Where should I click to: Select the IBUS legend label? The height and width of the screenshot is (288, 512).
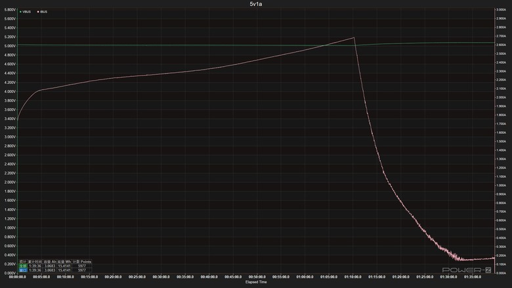[44, 12]
